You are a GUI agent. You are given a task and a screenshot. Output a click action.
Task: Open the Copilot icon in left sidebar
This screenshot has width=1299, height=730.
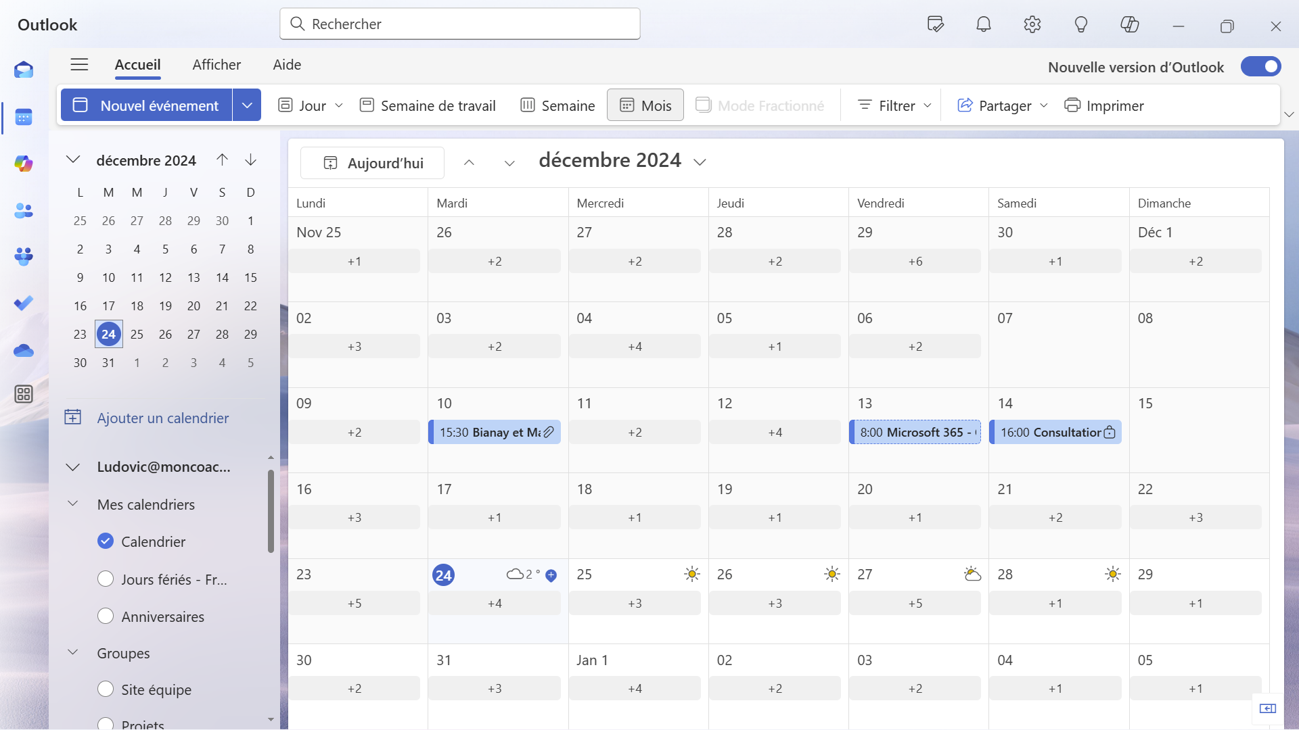[24, 164]
